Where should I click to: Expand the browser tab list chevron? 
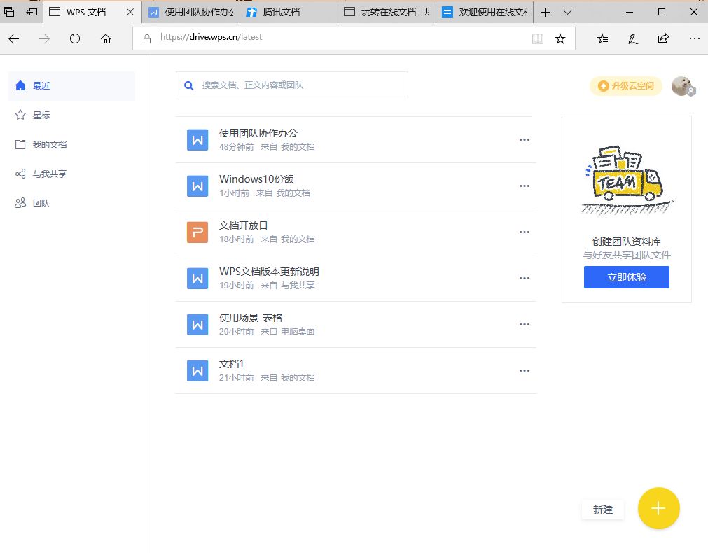(x=567, y=12)
